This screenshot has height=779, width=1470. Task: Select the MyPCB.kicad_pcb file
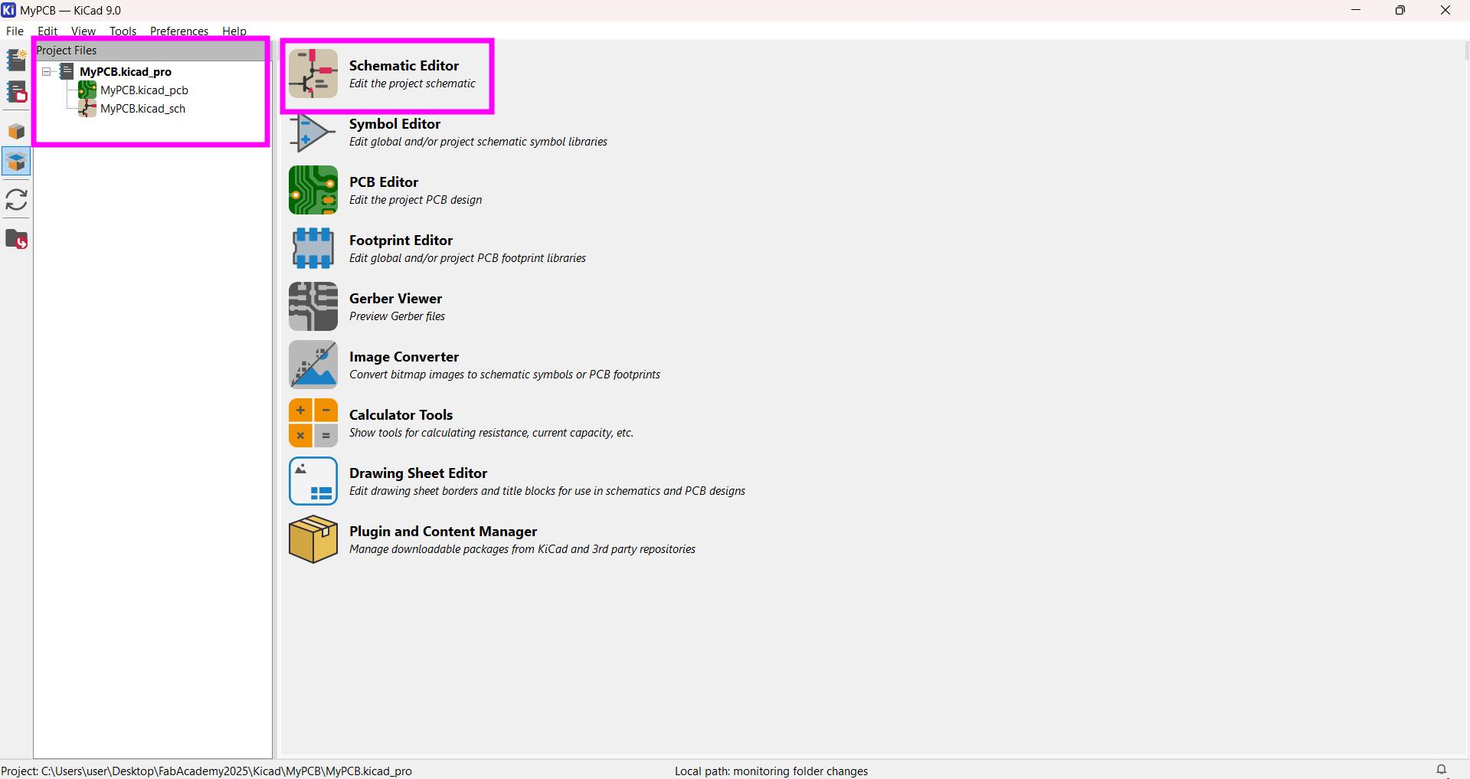144,90
